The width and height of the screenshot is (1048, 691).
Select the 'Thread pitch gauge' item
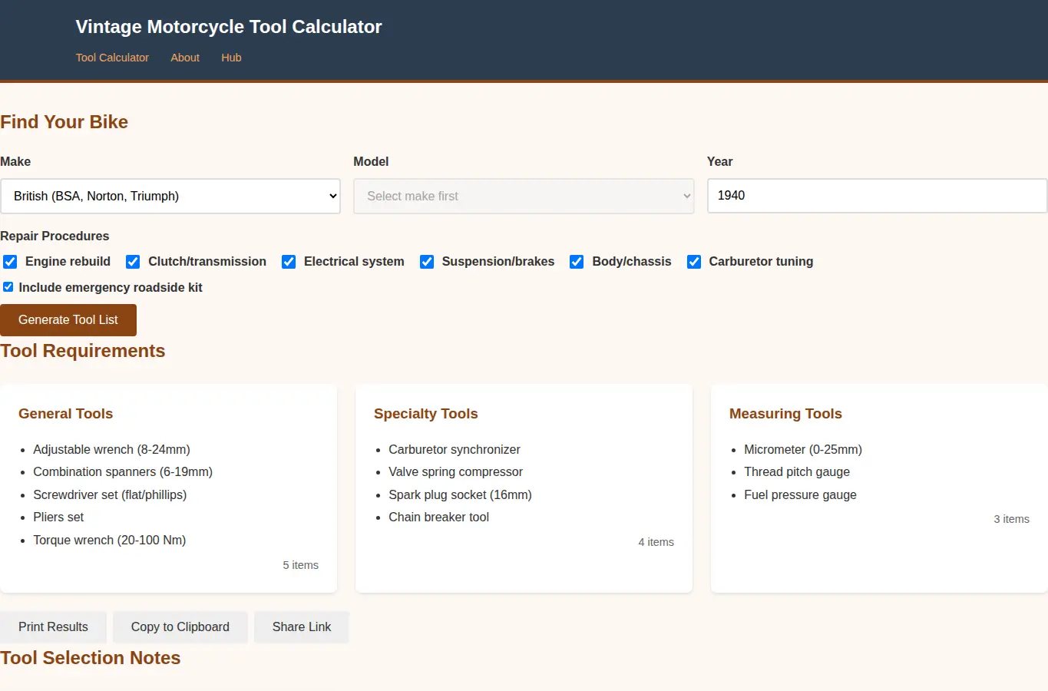tap(797, 472)
